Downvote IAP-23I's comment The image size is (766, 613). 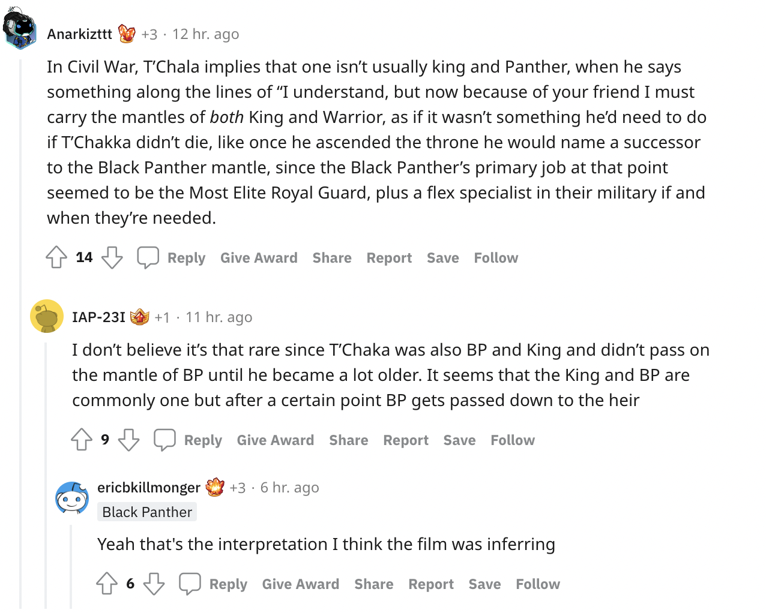(128, 440)
